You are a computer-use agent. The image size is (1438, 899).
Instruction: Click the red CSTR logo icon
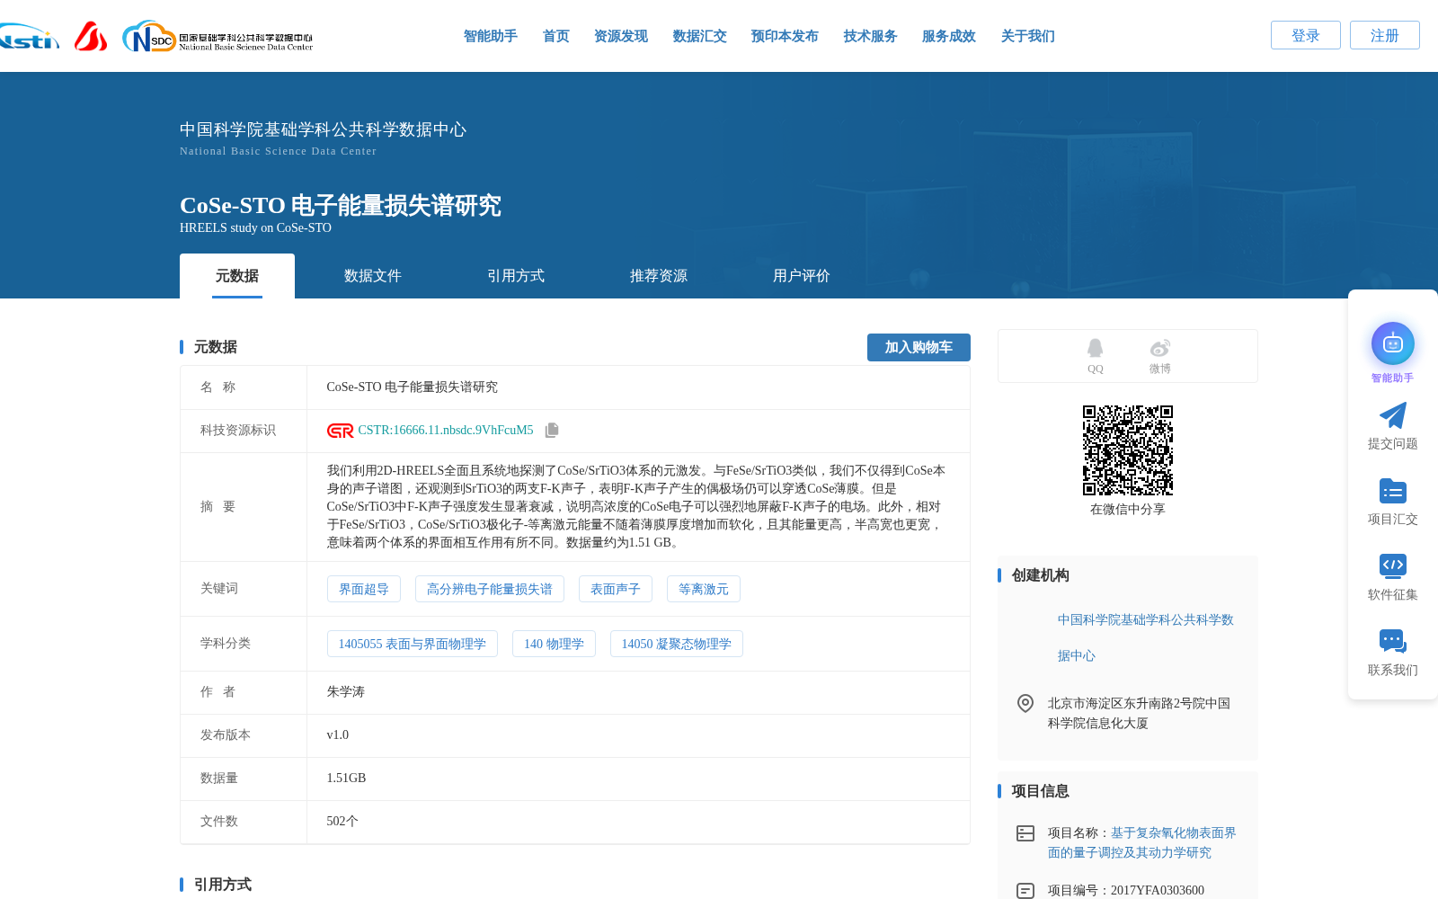pos(340,431)
